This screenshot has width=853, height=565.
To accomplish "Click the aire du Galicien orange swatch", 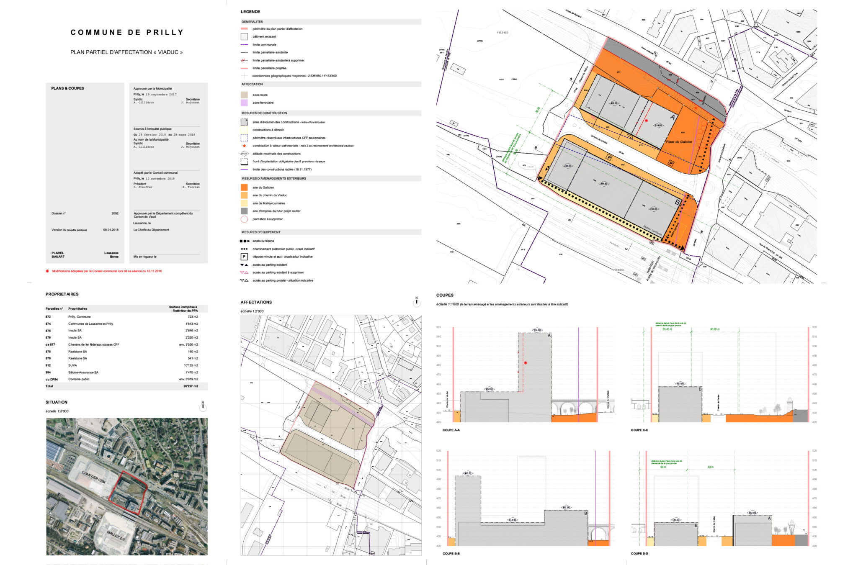I will [x=244, y=187].
